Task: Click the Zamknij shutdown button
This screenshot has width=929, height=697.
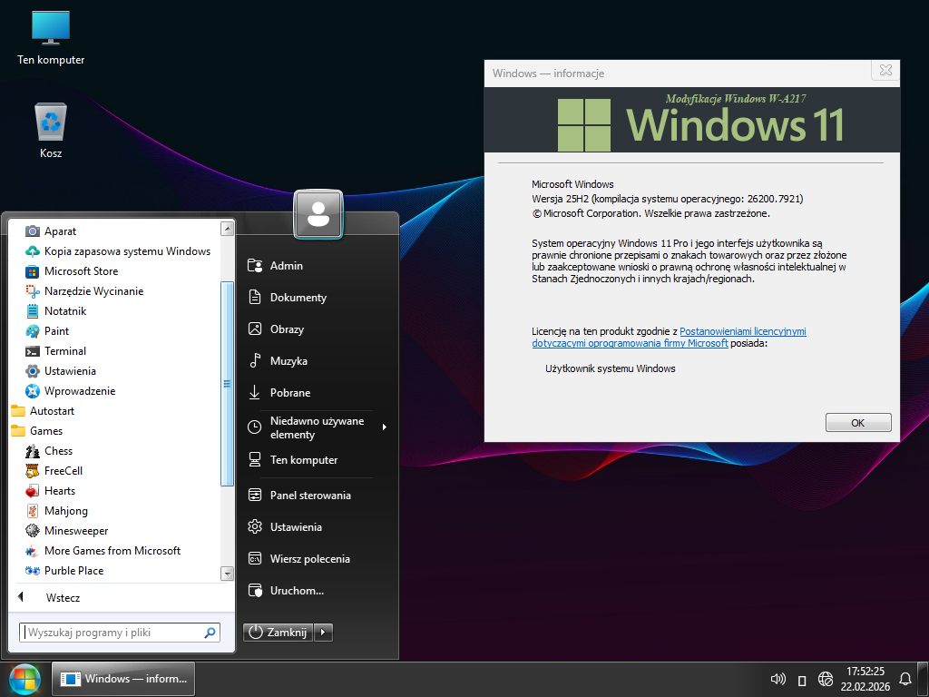Action: pyautogui.click(x=278, y=633)
